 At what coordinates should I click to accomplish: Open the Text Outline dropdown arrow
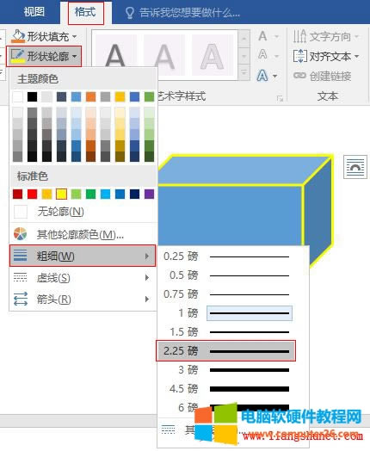click(x=276, y=56)
